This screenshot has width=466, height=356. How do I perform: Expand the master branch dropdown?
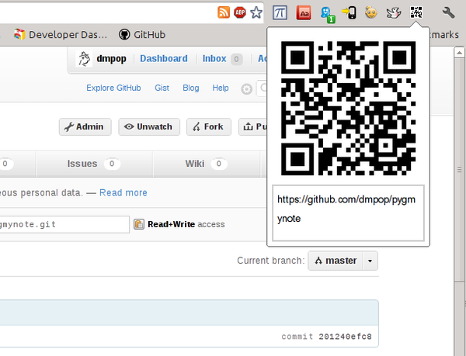click(x=370, y=261)
